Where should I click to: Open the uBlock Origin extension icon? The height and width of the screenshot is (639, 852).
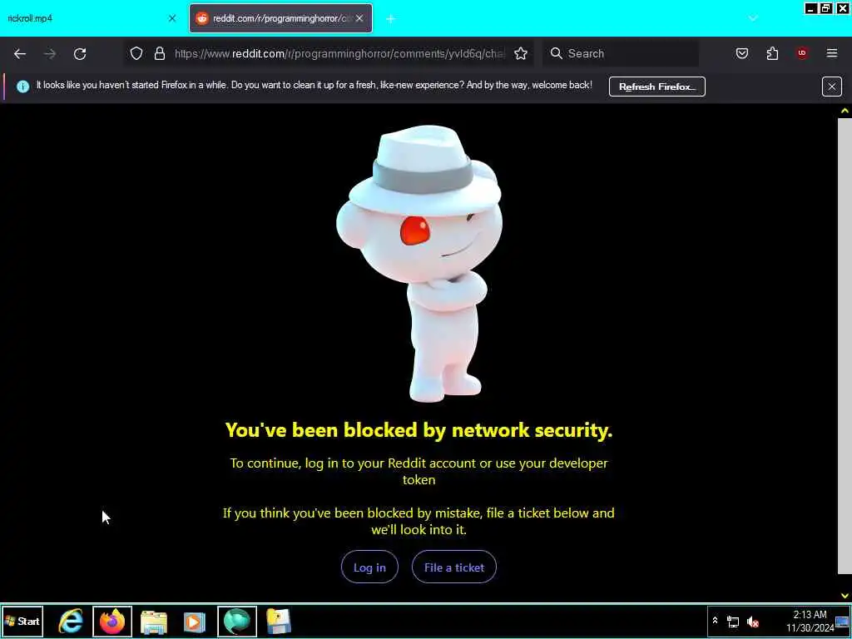(x=802, y=53)
